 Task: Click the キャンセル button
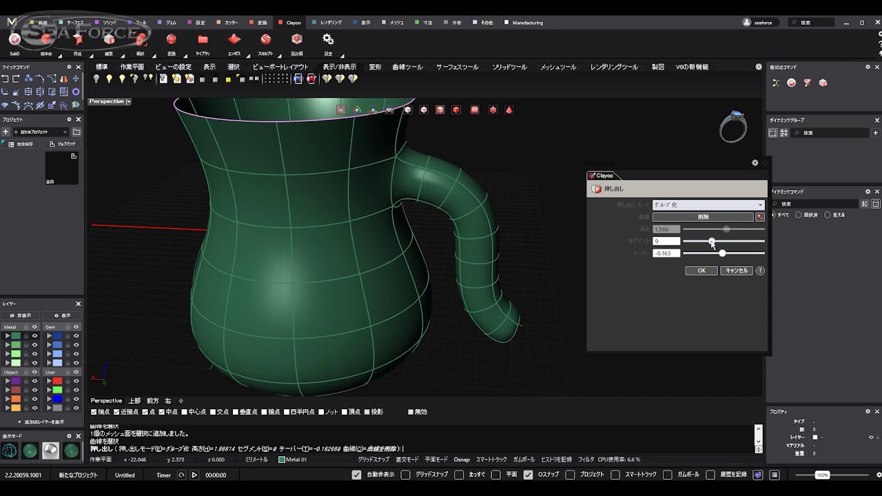click(736, 271)
